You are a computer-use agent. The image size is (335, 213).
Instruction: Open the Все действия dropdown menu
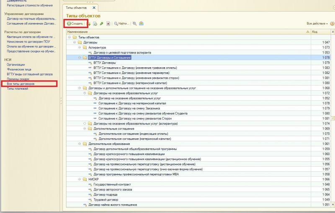click(x=317, y=24)
